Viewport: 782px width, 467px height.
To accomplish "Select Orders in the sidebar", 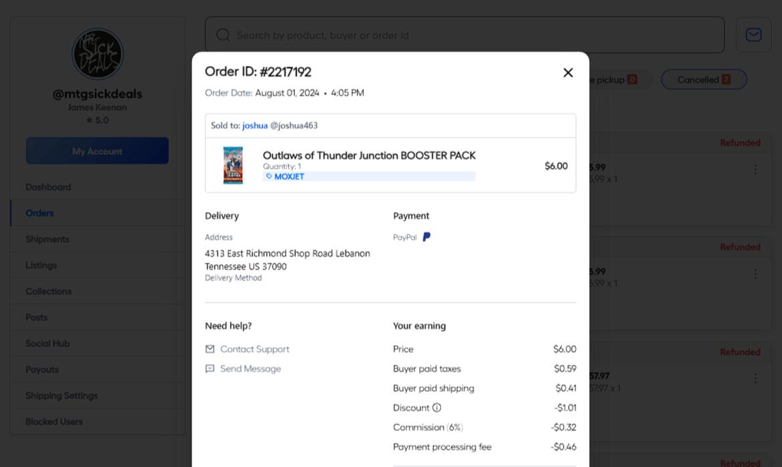I will tap(39, 213).
